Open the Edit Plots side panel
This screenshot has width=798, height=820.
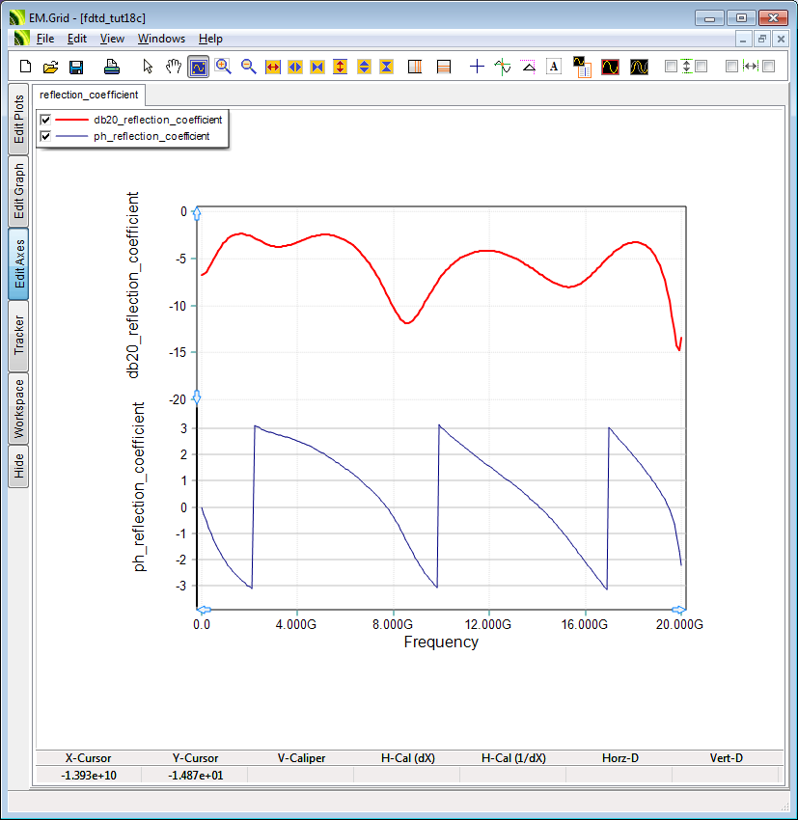[19, 119]
